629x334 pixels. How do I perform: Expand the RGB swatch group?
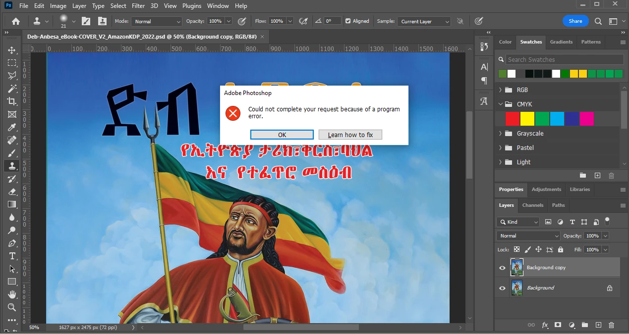tap(500, 90)
